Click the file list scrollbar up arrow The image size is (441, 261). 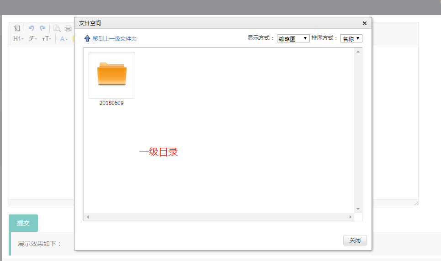pos(358,52)
